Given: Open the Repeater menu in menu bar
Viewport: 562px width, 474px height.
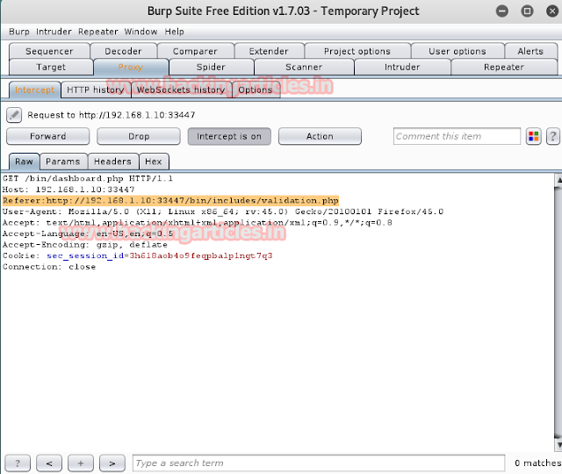Looking at the screenshot, I should (x=98, y=32).
